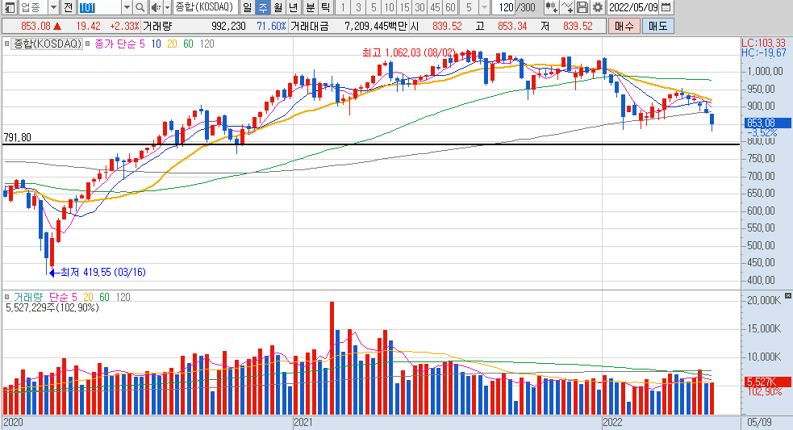Click the 최저 419.55 (03/16) low label
This screenshot has width=793, height=430.
click(x=103, y=272)
